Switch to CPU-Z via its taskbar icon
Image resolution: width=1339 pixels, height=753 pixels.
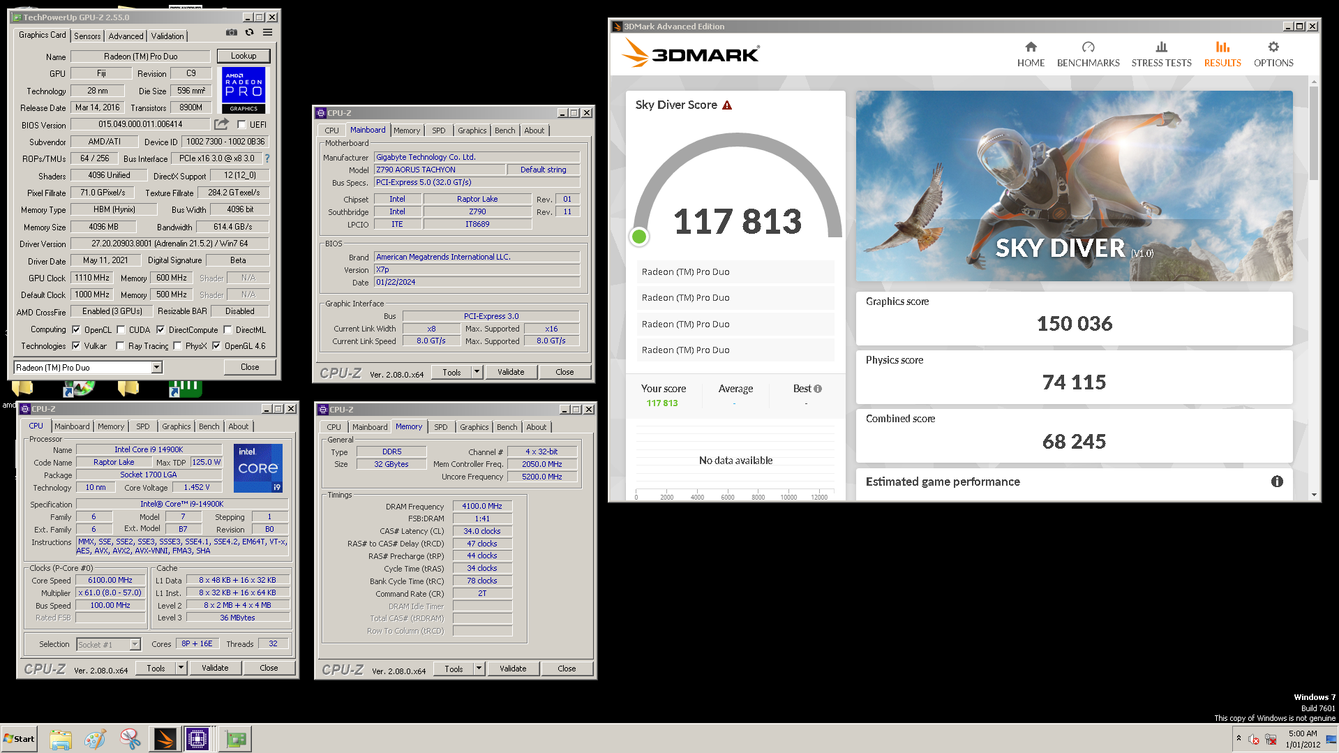197,739
